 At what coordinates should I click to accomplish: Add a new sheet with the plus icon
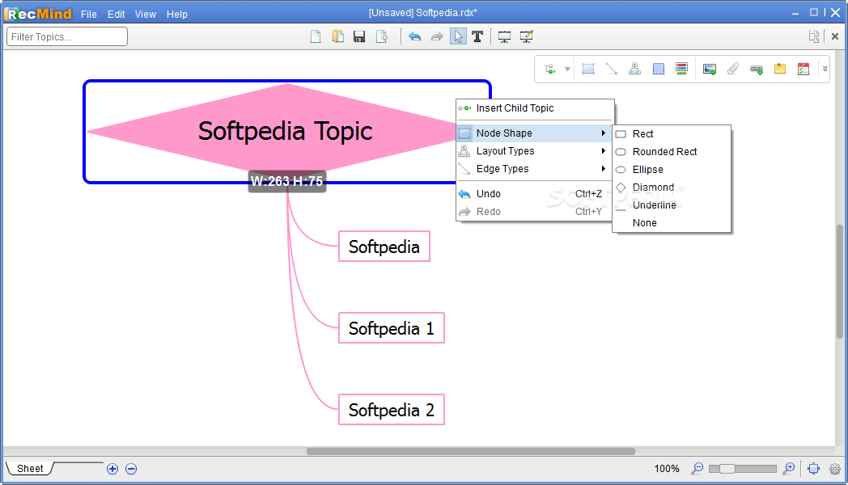112,469
